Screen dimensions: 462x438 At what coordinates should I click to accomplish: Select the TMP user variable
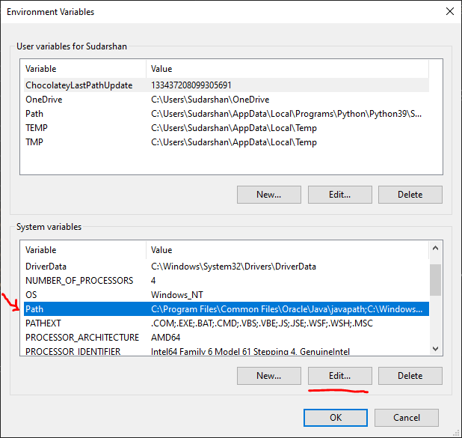(34, 142)
